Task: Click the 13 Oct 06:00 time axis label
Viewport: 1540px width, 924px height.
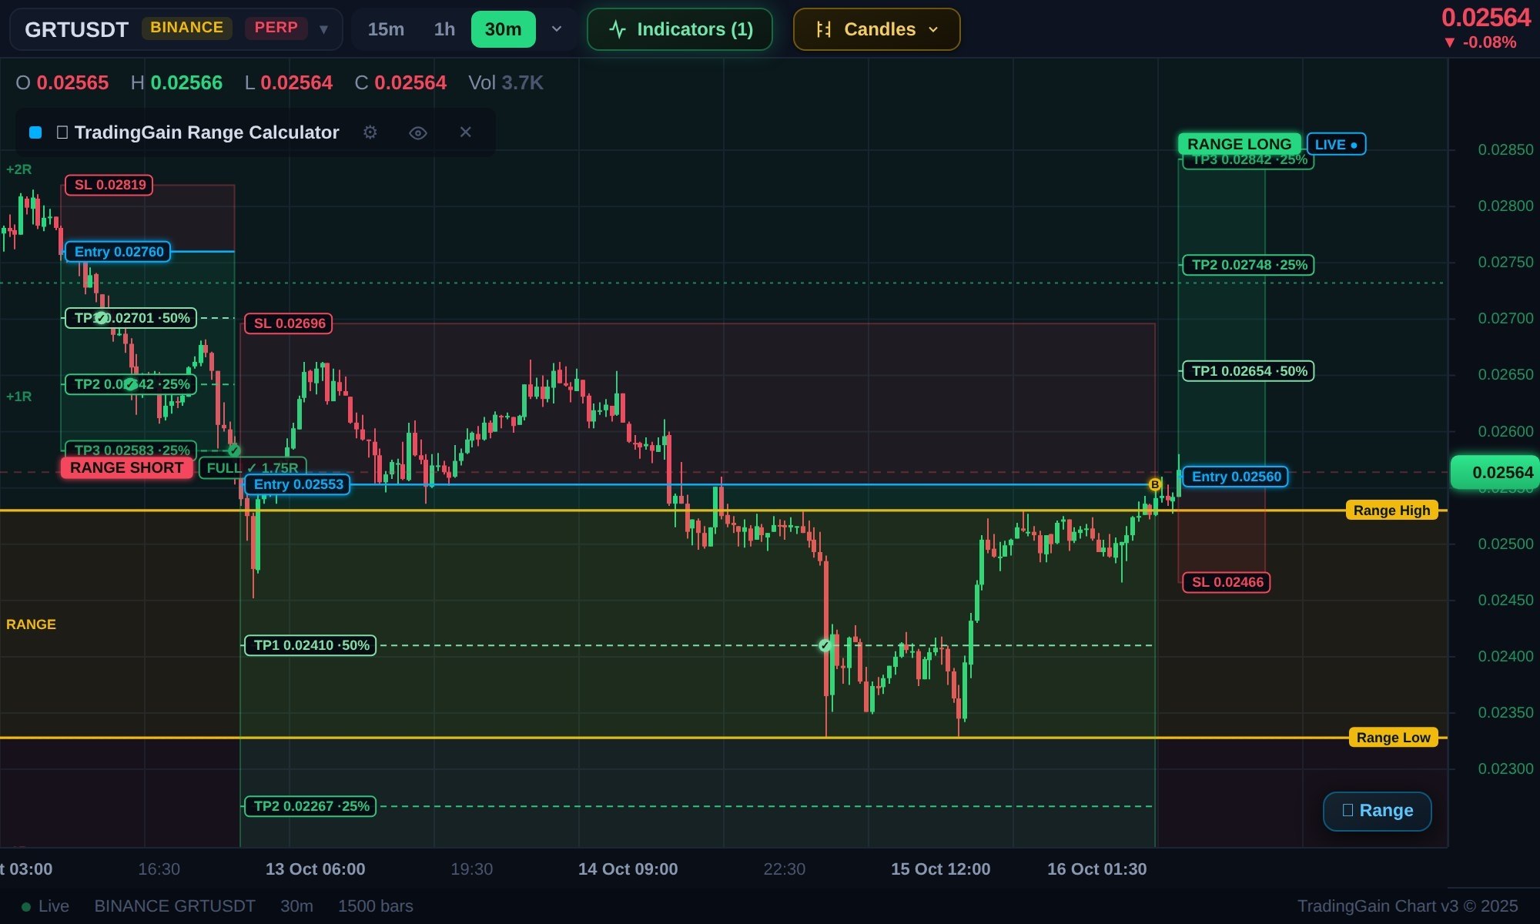Action: tap(315, 869)
